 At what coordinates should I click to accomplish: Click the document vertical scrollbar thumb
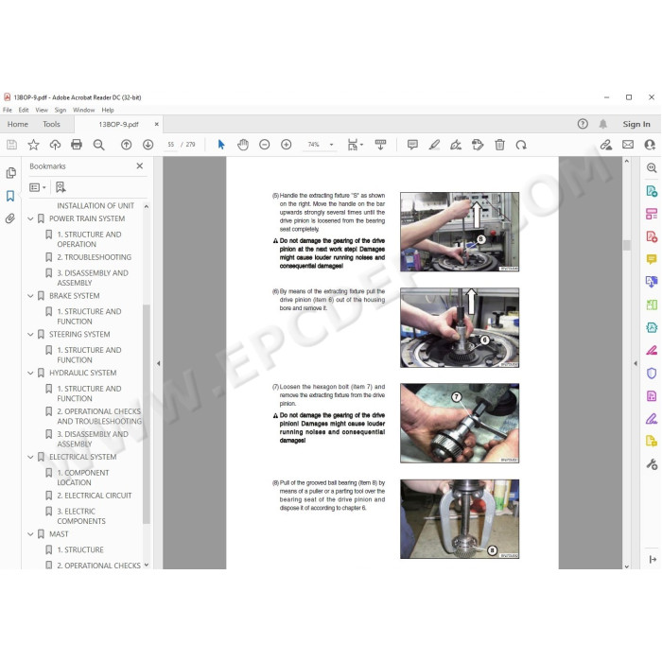coord(626,245)
